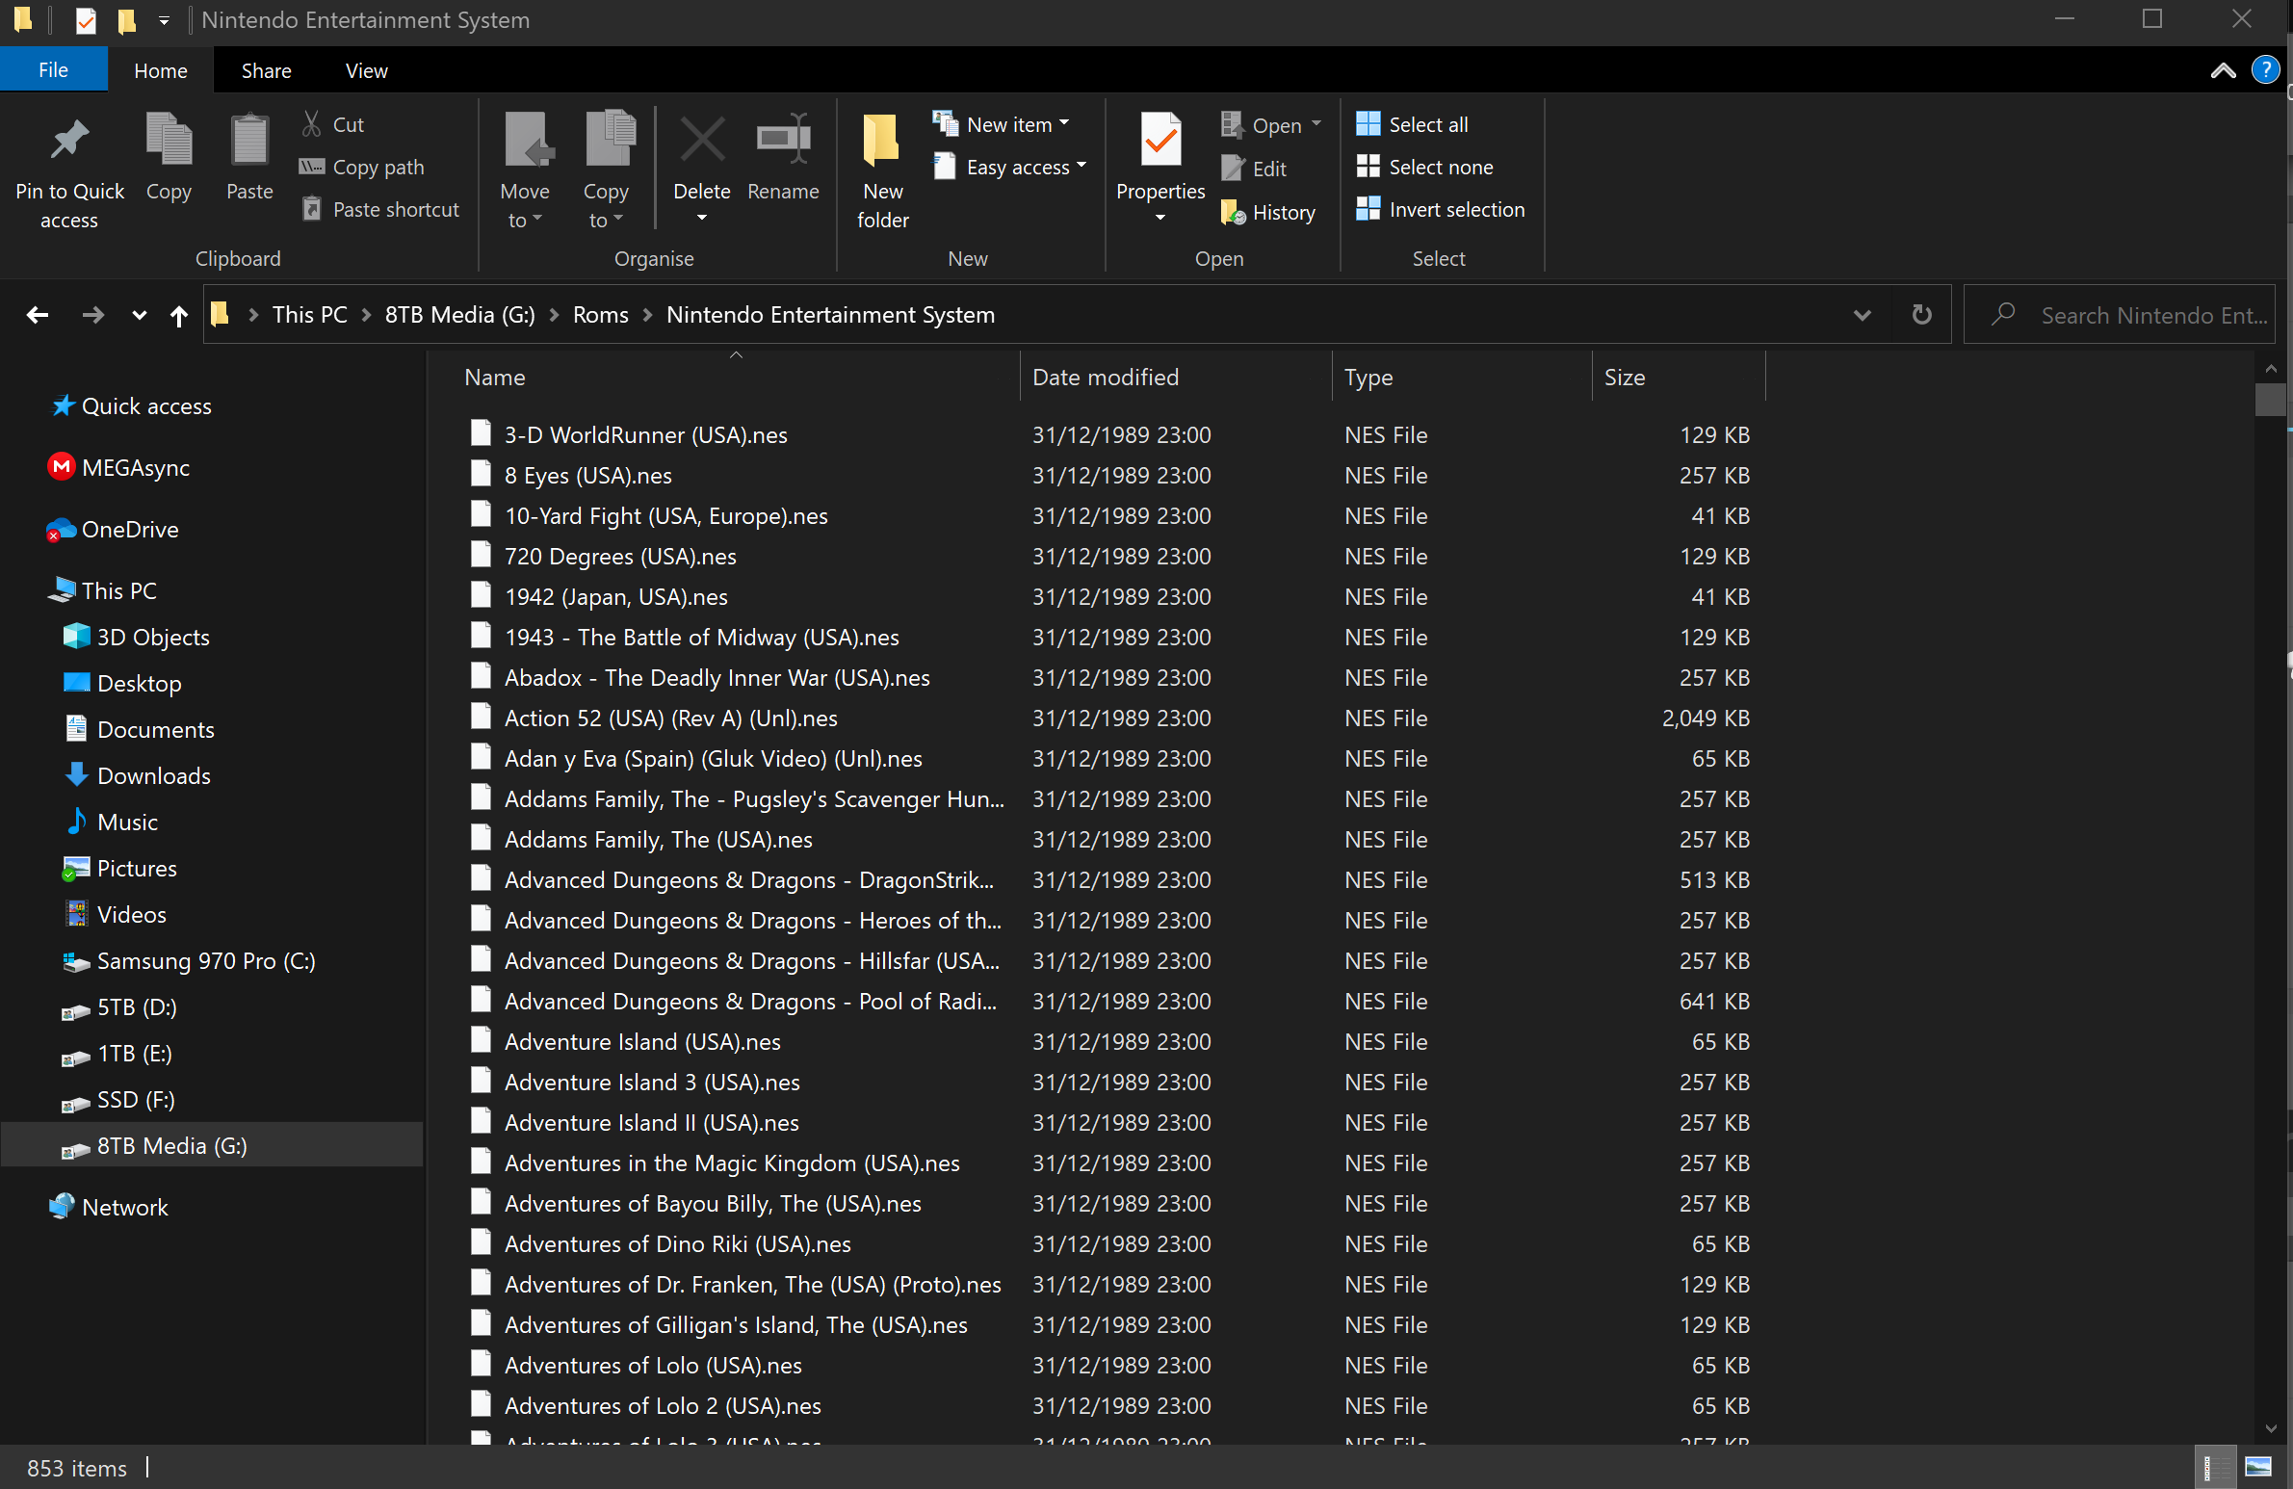
Task: Open Samsung 970 Pro (C:) drive
Action: (189, 961)
